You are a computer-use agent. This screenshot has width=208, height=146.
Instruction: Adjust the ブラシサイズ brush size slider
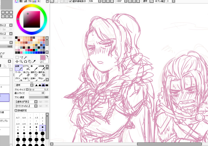tap(39, 89)
